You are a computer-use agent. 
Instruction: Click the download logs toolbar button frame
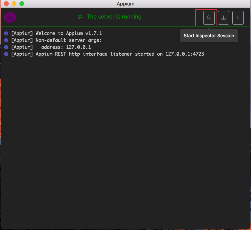coord(223,17)
